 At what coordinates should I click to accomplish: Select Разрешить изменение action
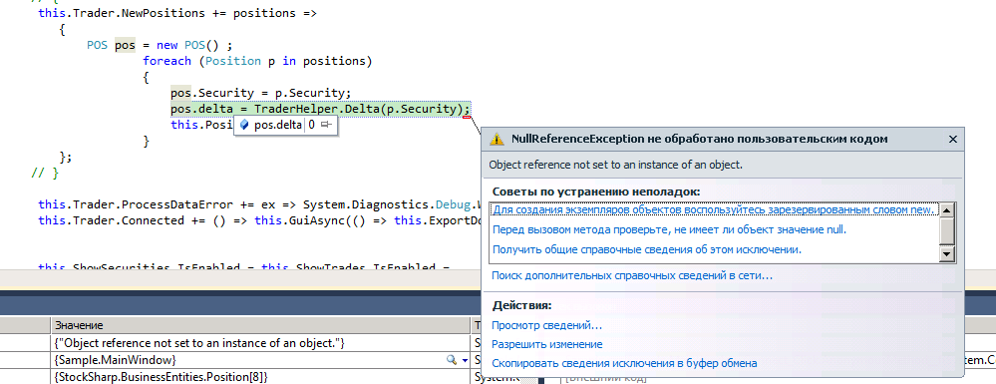coord(547,344)
